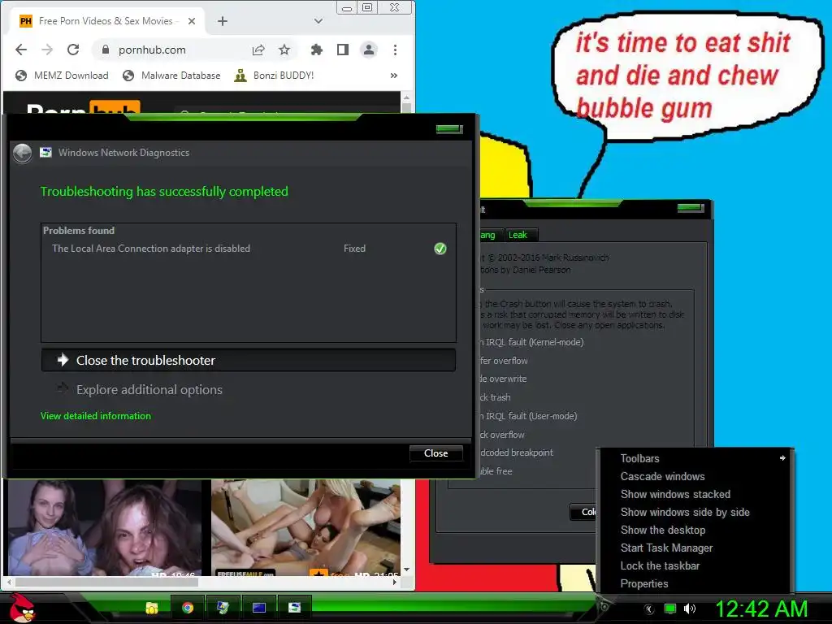The image size is (832, 624).
Task: Select the Code overwrite crash option
Action: pyautogui.click(x=504, y=379)
